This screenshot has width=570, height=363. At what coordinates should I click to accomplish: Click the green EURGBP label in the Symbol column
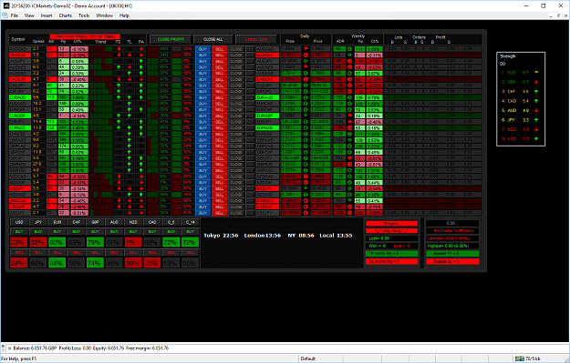click(20, 116)
